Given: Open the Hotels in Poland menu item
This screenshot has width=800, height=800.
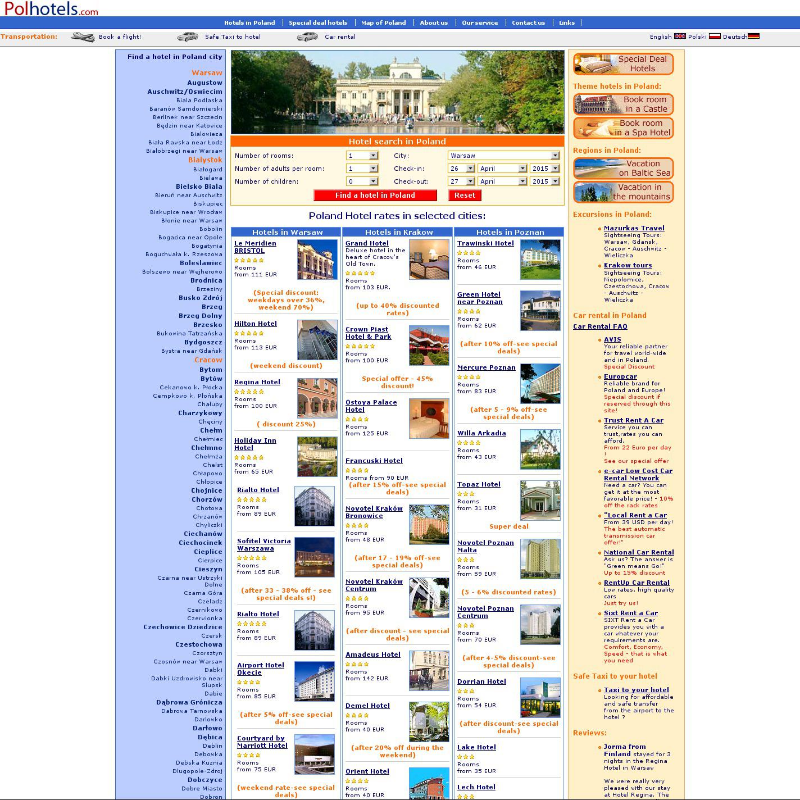Looking at the screenshot, I should [x=249, y=23].
